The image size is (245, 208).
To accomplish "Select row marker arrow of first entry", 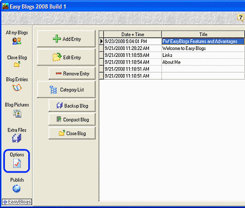I will pyautogui.click(x=102, y=41).
